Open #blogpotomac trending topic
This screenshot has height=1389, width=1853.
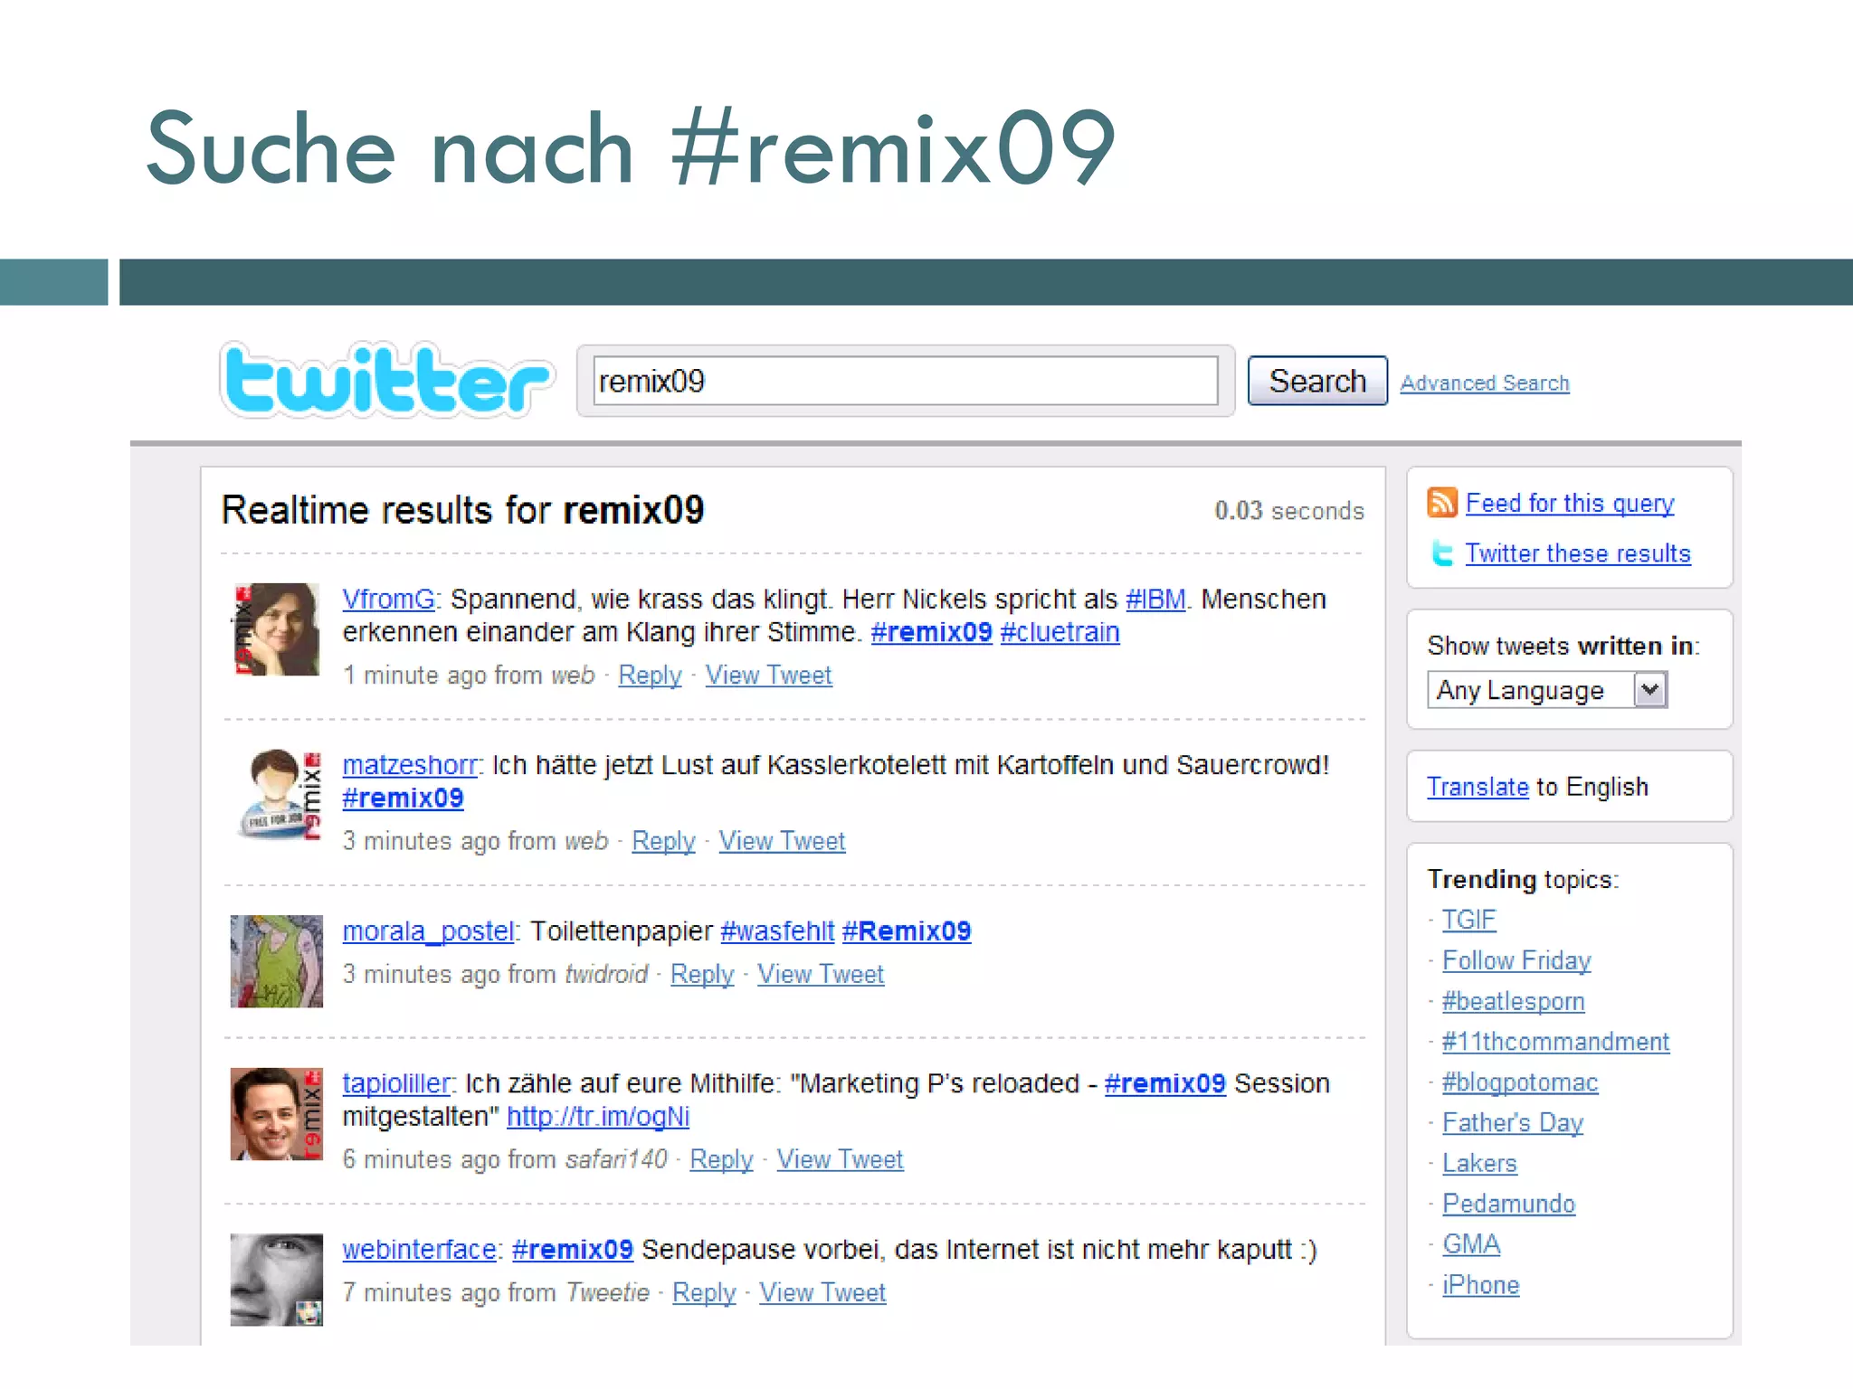(1520, 1082)
